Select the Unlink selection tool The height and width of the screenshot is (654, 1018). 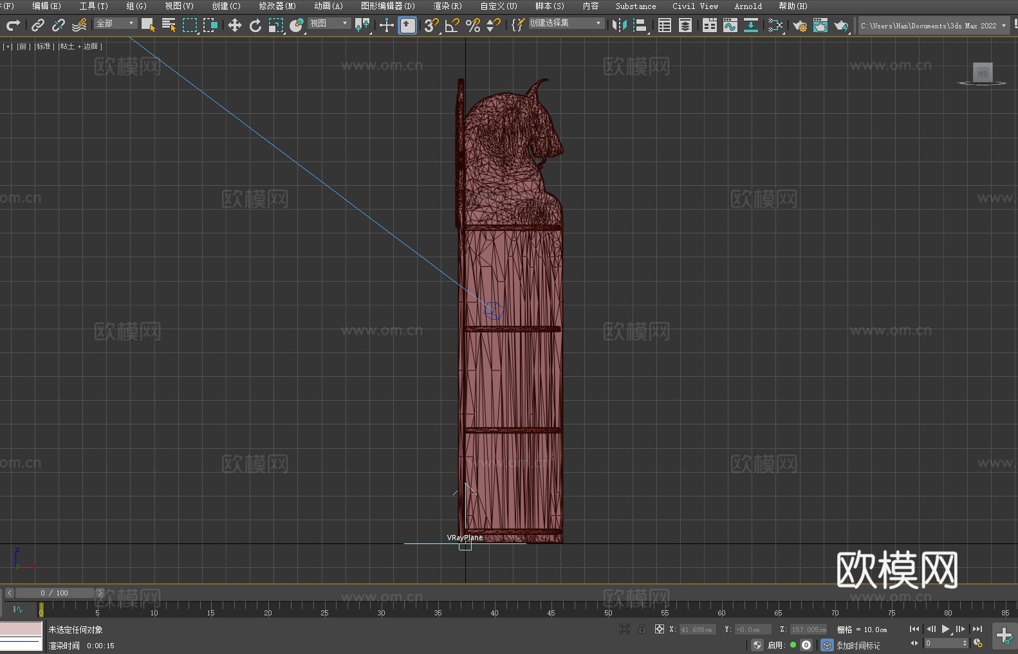[59, 25]
